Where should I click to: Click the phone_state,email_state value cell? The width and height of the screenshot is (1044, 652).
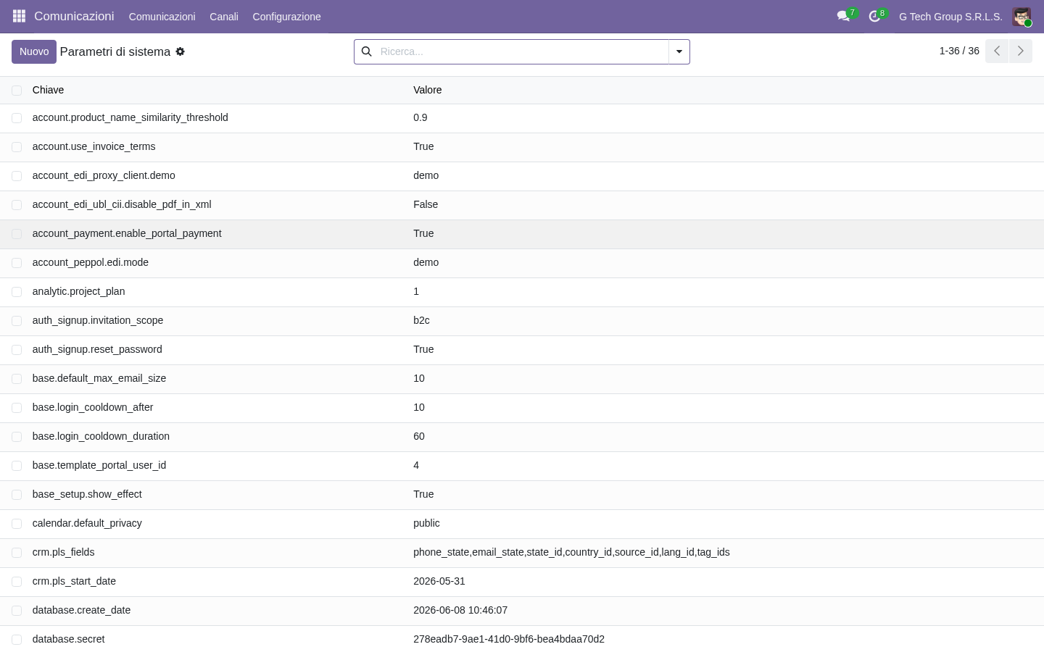[x=571, y=552]
